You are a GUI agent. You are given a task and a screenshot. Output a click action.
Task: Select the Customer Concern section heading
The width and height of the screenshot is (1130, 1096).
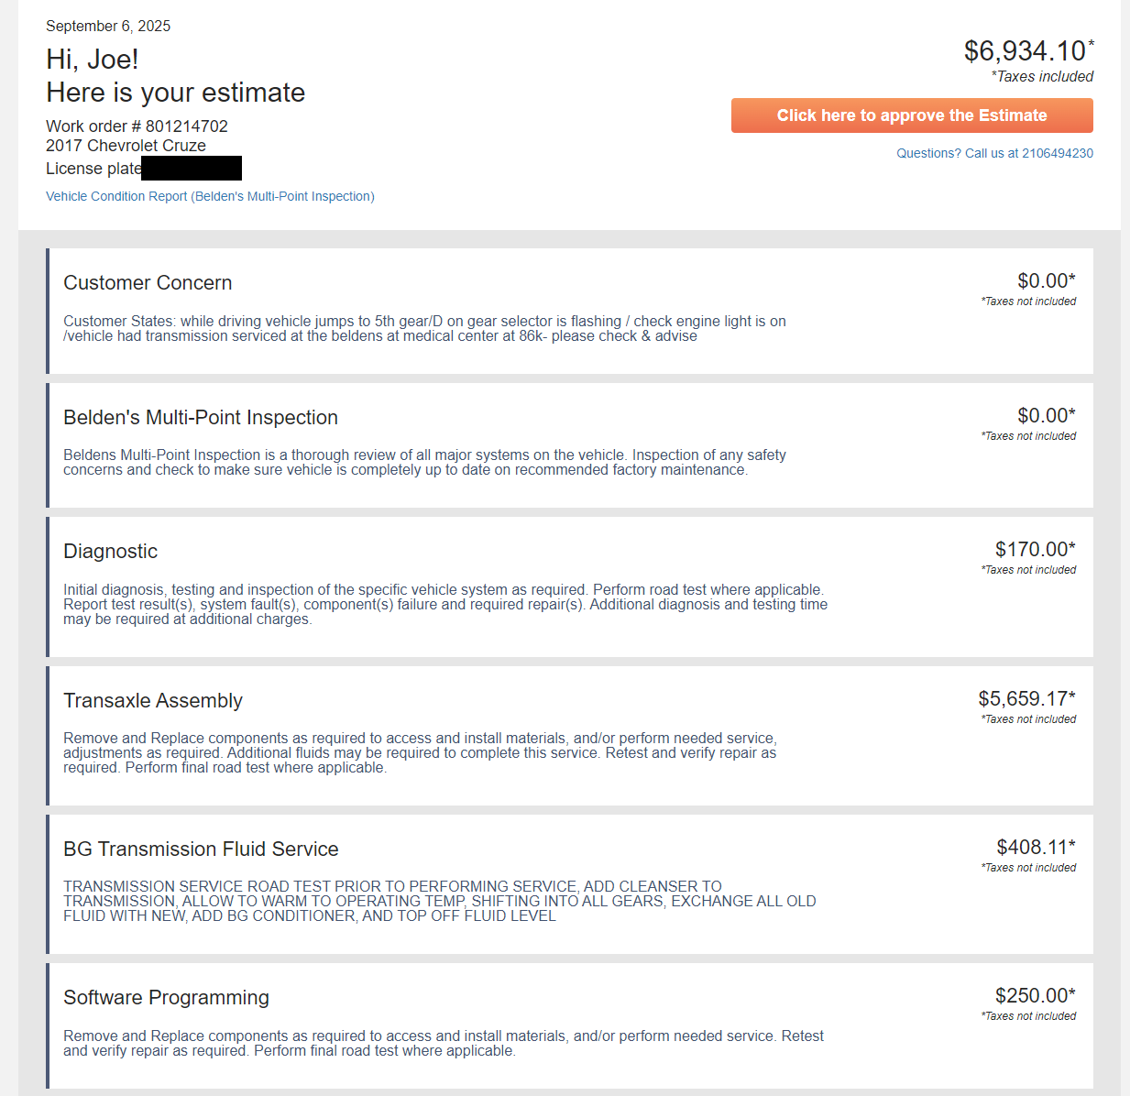tap(148, 283)
